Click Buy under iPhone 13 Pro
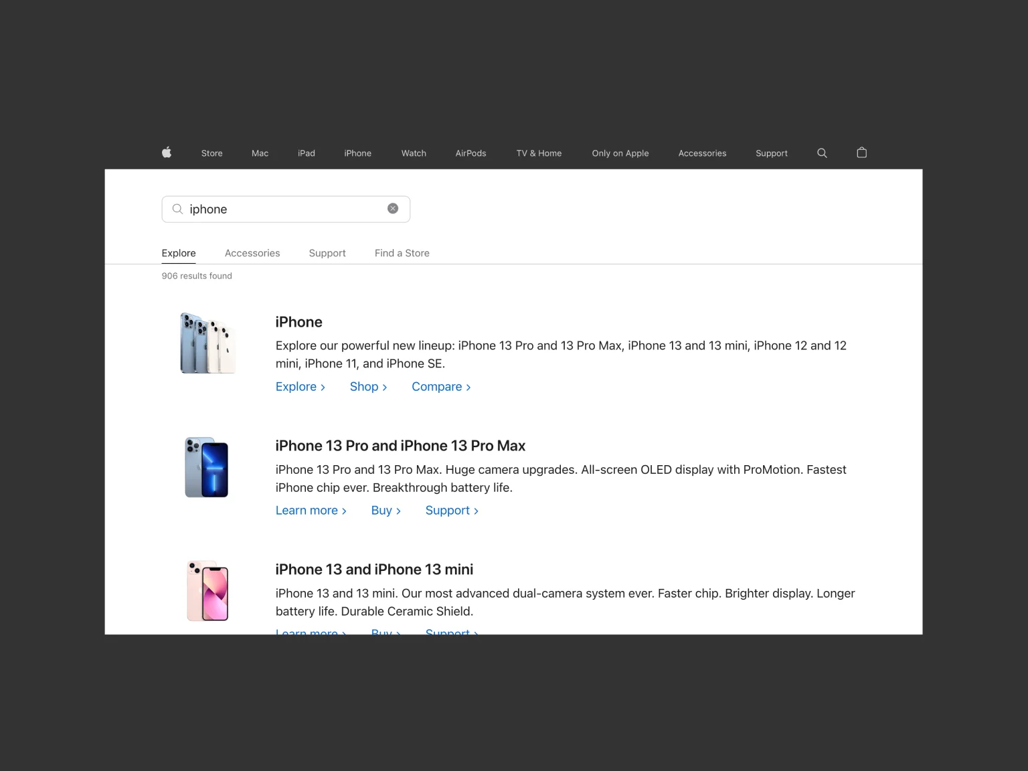 [x=386, y=511]
